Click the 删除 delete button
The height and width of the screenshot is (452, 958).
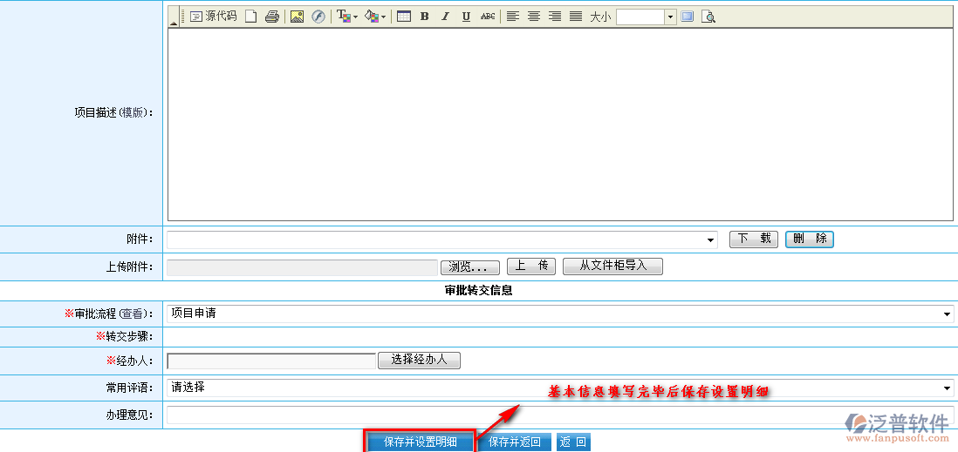tap(810, 239)
